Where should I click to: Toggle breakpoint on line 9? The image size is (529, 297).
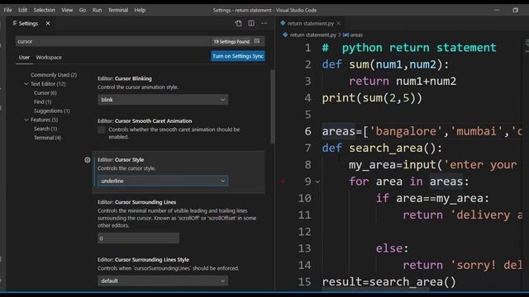click(283, 181)
